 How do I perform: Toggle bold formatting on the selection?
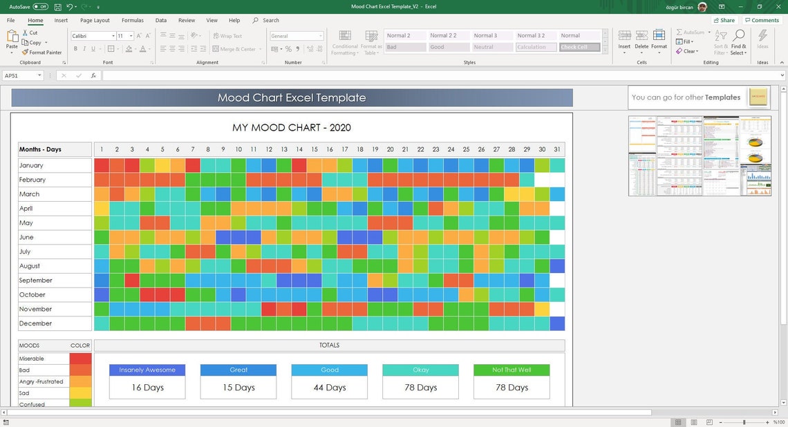(x=76, y=49)
